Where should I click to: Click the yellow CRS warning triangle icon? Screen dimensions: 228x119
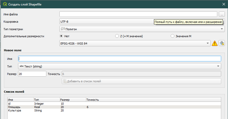click(x=215, y=43)
